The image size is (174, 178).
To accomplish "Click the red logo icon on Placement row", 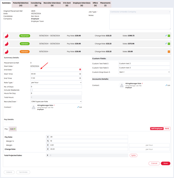I will pyautogui.click(x=6, y=36).
